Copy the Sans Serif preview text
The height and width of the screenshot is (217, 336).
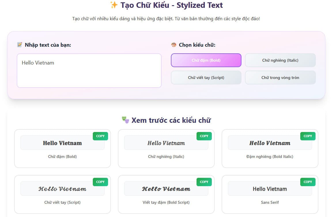coord(308,182)
